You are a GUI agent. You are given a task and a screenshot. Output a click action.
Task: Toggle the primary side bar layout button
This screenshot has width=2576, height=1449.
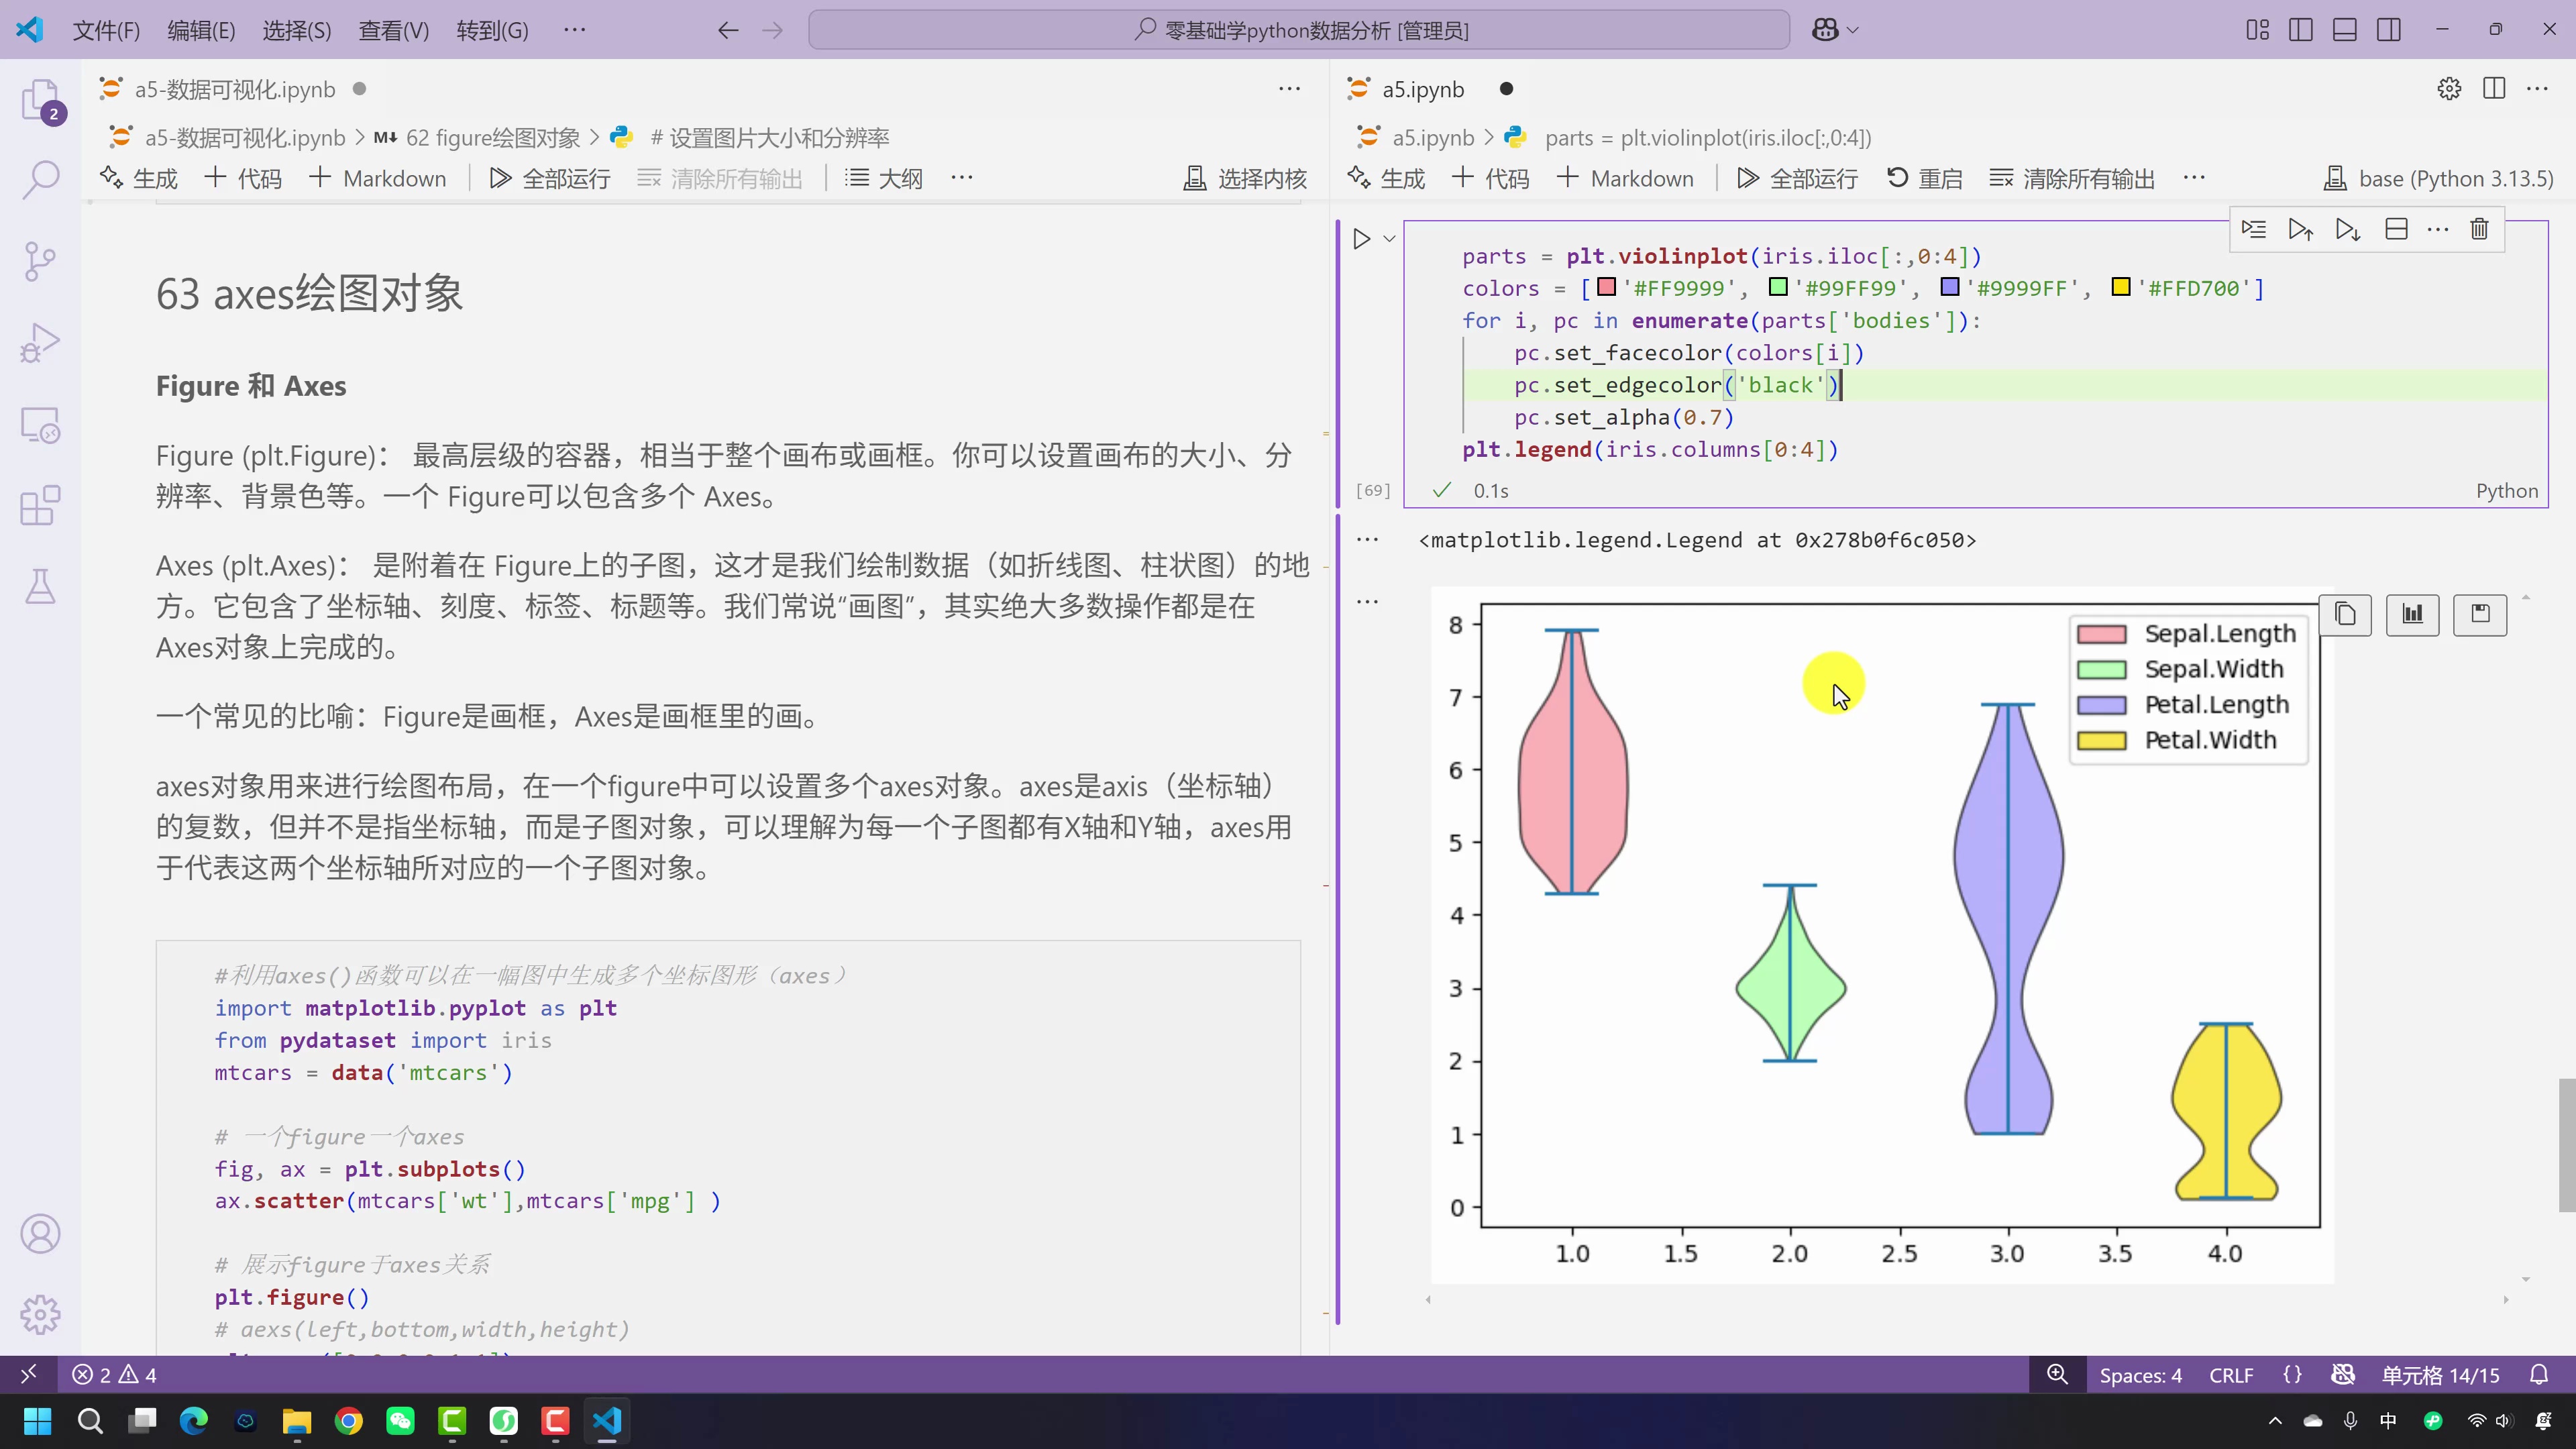pos(2301,30)
